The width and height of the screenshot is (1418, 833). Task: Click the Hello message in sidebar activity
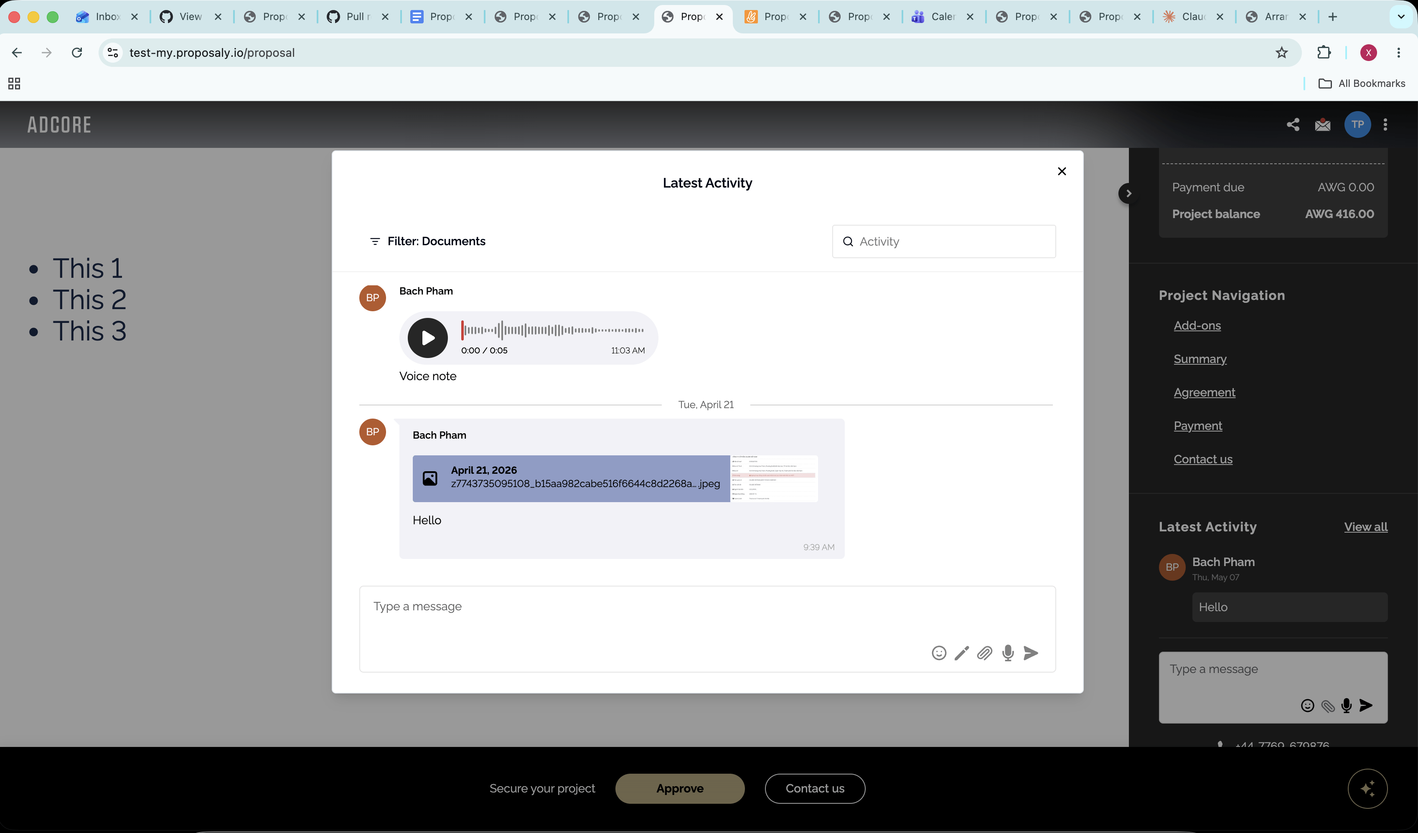tap(1290, 607)
